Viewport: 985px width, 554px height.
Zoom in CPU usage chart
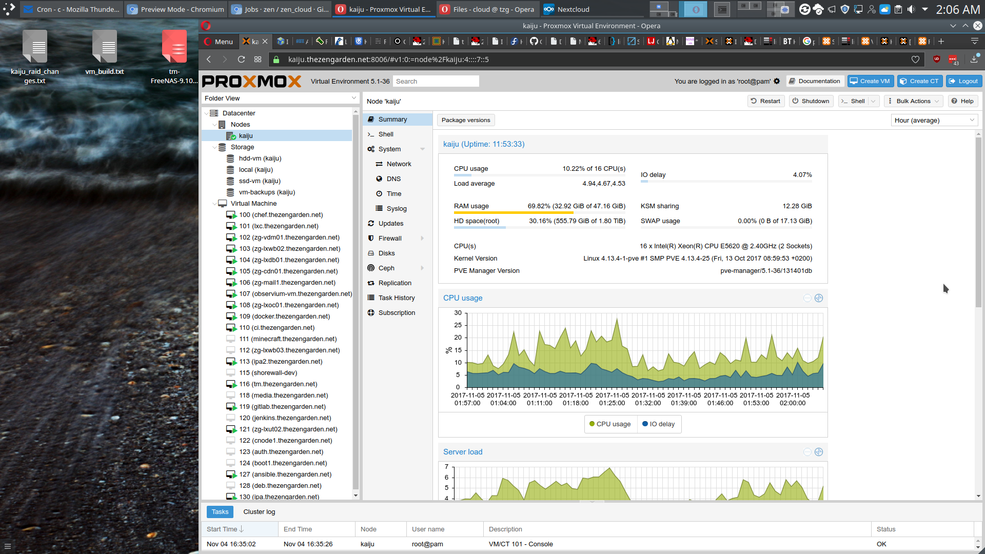(x=819, y=298)
